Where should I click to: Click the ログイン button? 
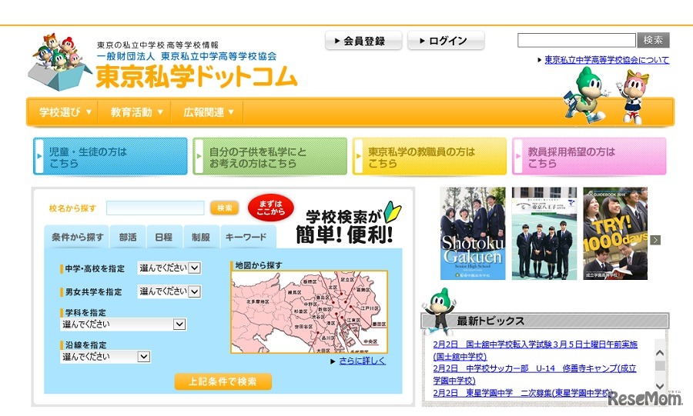(x=446, y=41)
